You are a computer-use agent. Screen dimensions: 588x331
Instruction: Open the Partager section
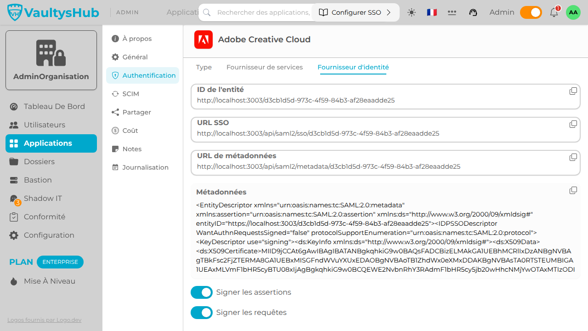point(142,112)
